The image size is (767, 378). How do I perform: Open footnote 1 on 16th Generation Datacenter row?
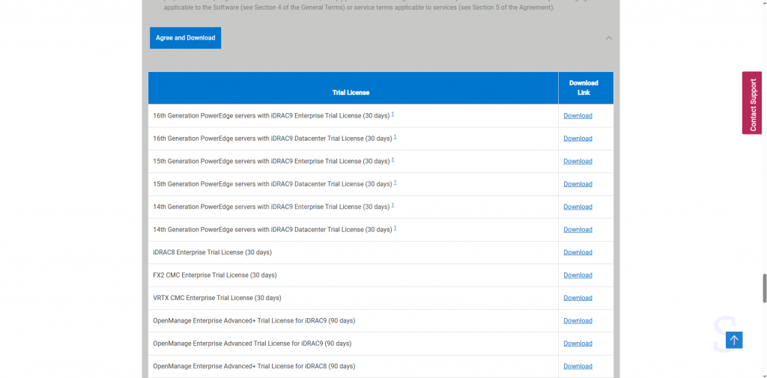click(395, 137)
